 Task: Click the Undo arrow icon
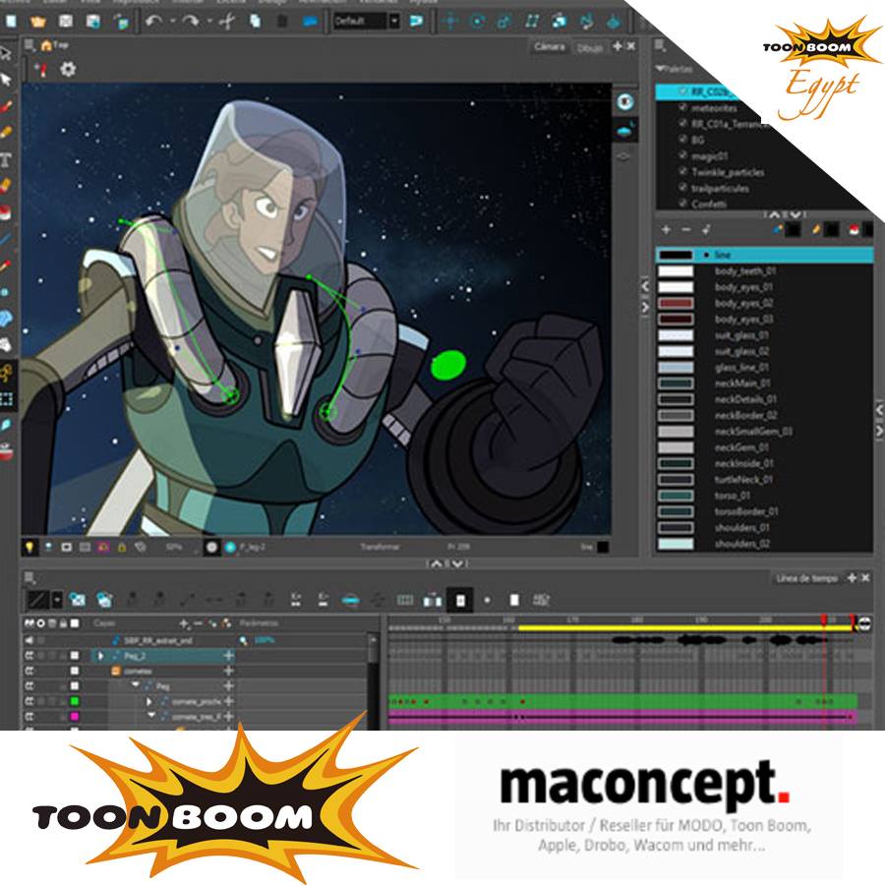153,22
